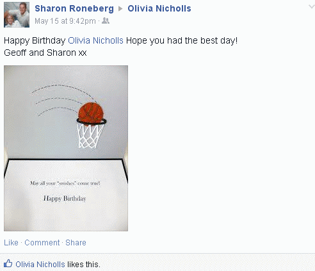315x271 pixels.
Task: Open Sharon Roneberg's profile picture thumbnail
Action: click(17, 15)
